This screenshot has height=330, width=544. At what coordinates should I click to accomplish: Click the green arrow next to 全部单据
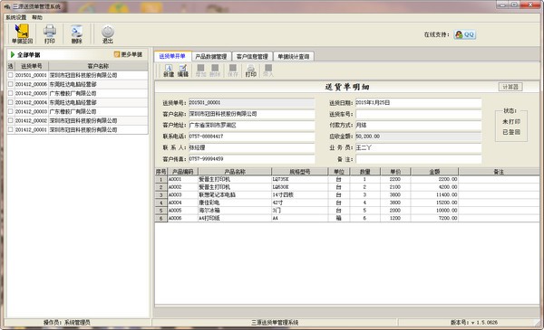pos(13,54)
